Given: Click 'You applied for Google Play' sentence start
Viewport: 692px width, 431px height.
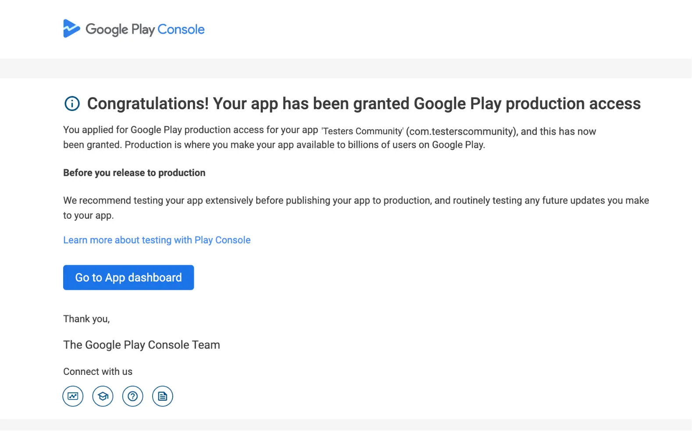Looking at the screenshot, I should 123,130.
